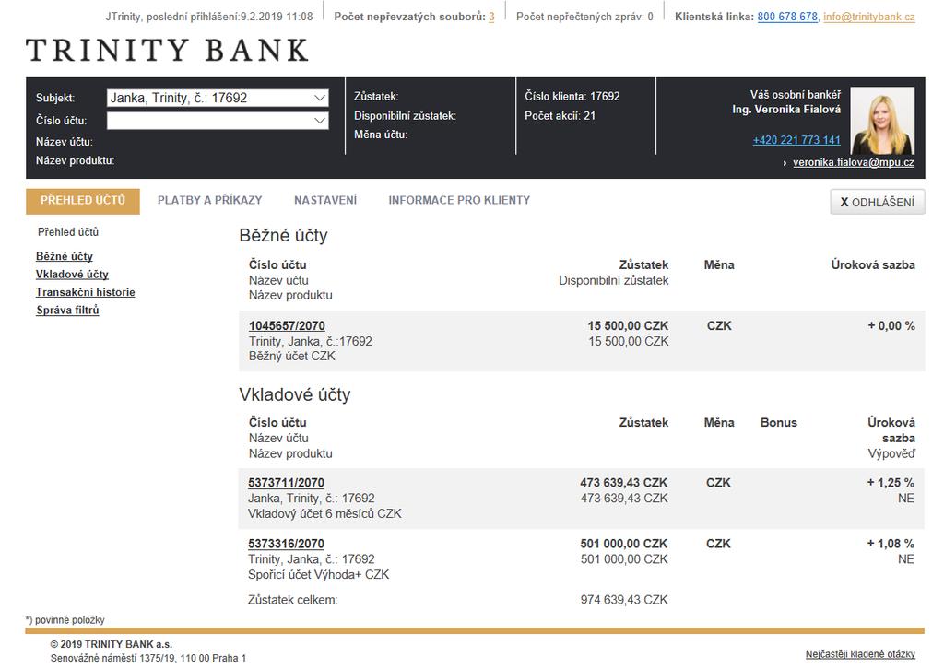The height and width of the screenshot is (669, 944).
Task: Log out with the X ODHLÁŠENÍ button
Action: (878, 202)
